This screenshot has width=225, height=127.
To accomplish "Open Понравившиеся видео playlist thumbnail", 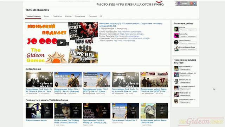I will click(39, 111).
